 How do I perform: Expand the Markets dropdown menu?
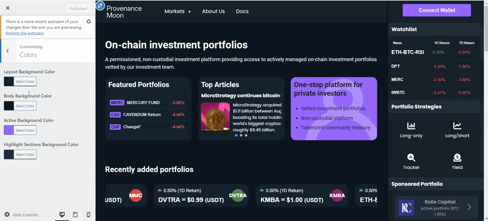tap(177, 12)
